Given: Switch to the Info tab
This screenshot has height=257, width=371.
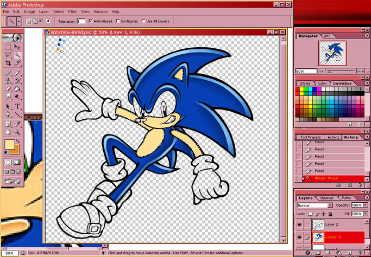Looking at the screenshot, I should (x=327, y=36).
